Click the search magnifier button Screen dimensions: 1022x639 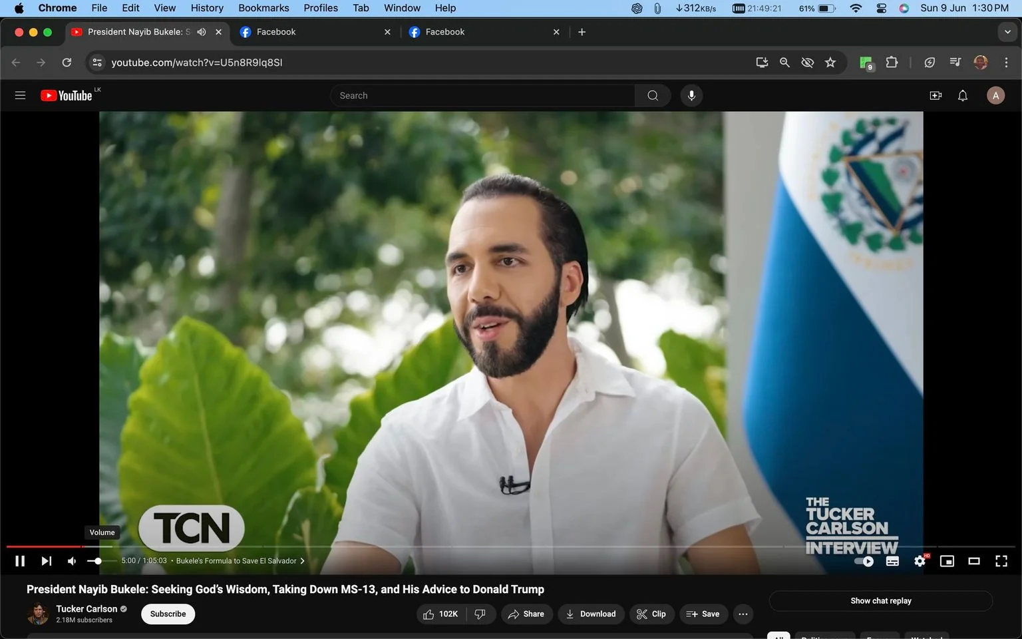click(653, 95)
